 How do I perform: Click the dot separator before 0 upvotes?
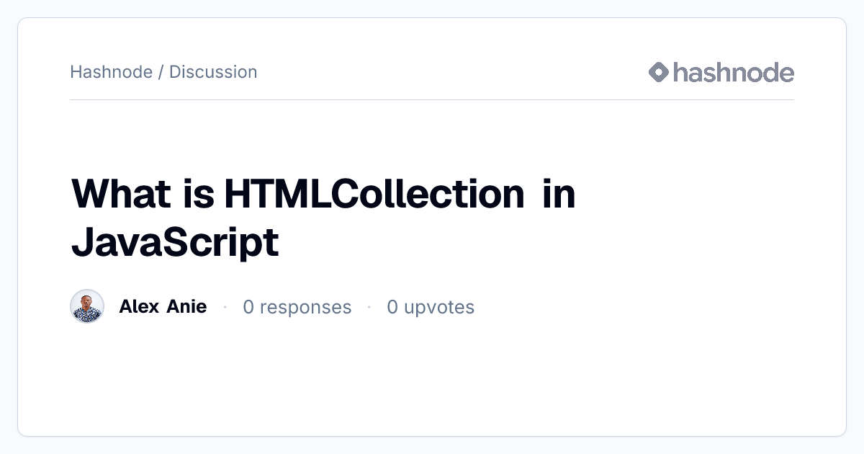tap(369, 307)
